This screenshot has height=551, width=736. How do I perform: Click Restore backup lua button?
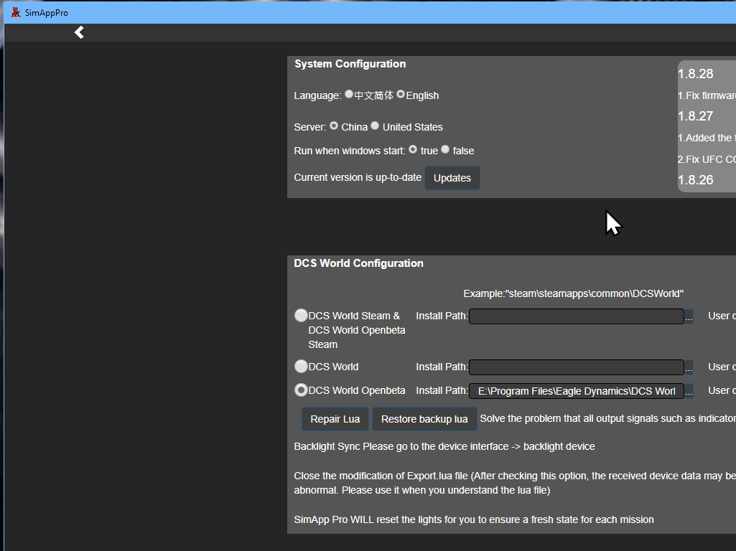[424, 419]
